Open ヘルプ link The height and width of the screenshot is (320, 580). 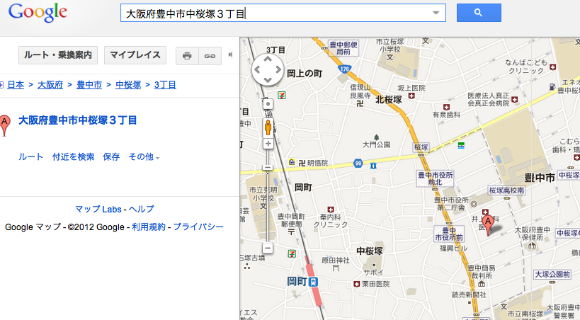(x=142, y=209)
